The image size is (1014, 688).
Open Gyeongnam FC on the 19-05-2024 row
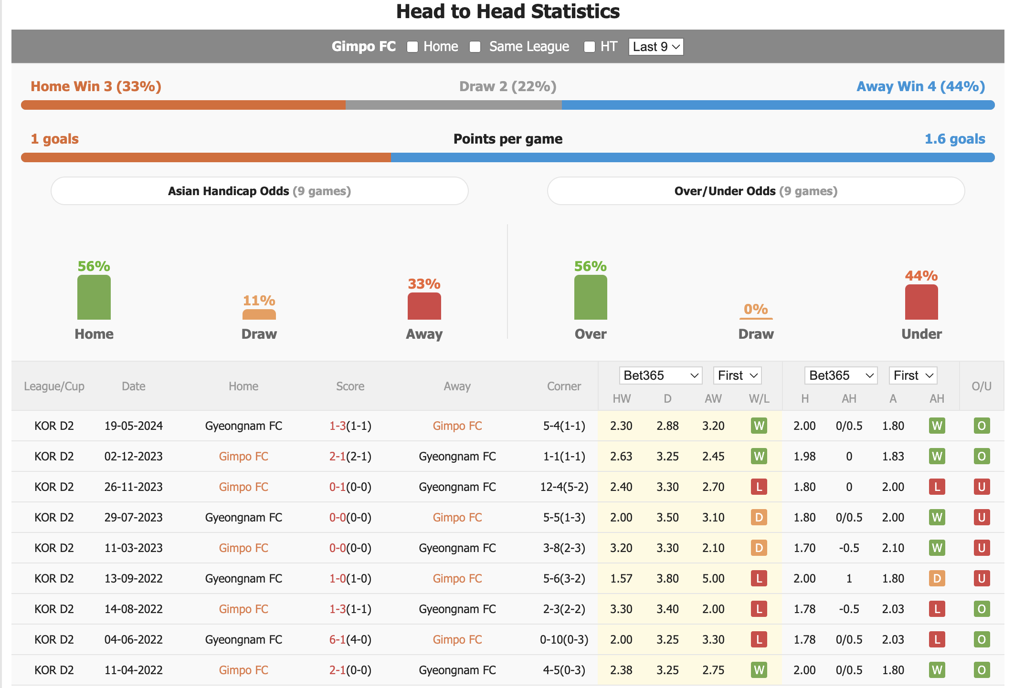[x=243, y=426]
